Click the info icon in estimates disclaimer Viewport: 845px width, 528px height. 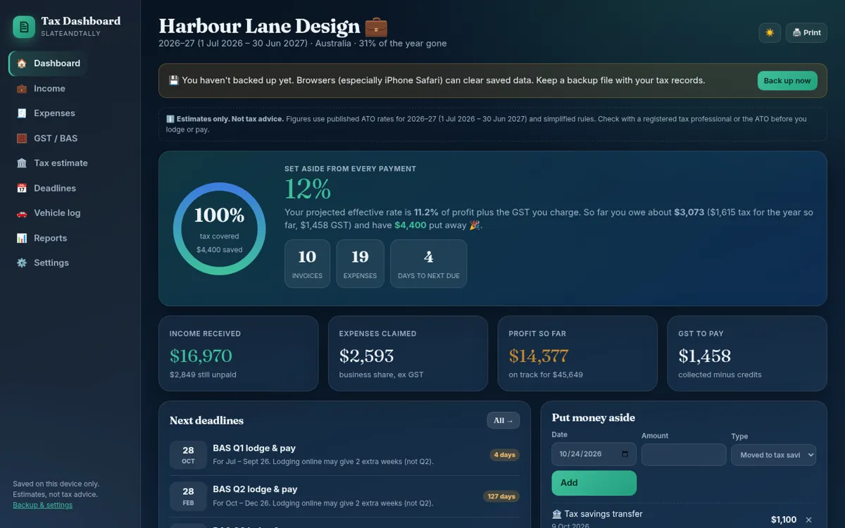point(170,119)
